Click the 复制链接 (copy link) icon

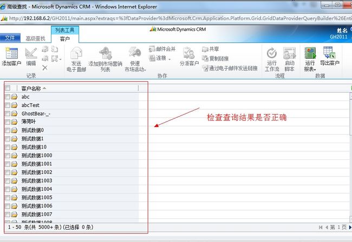click(x=205, y=58)
